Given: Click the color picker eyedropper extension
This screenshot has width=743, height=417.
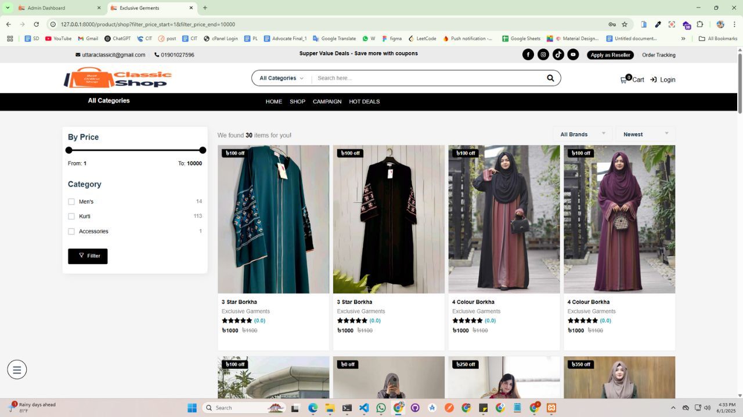Looking at the screenshot, I should tap(658, 24).
